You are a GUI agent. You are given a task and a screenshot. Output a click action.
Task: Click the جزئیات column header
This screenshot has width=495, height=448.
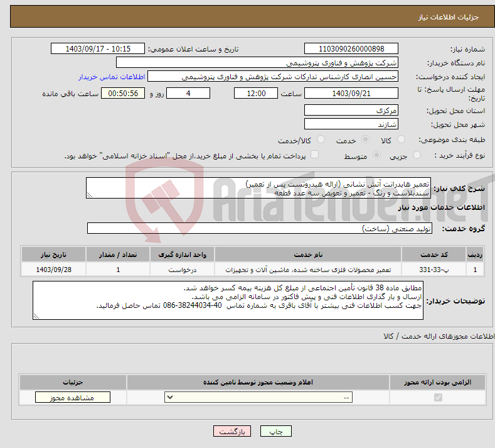coord(73,382)
